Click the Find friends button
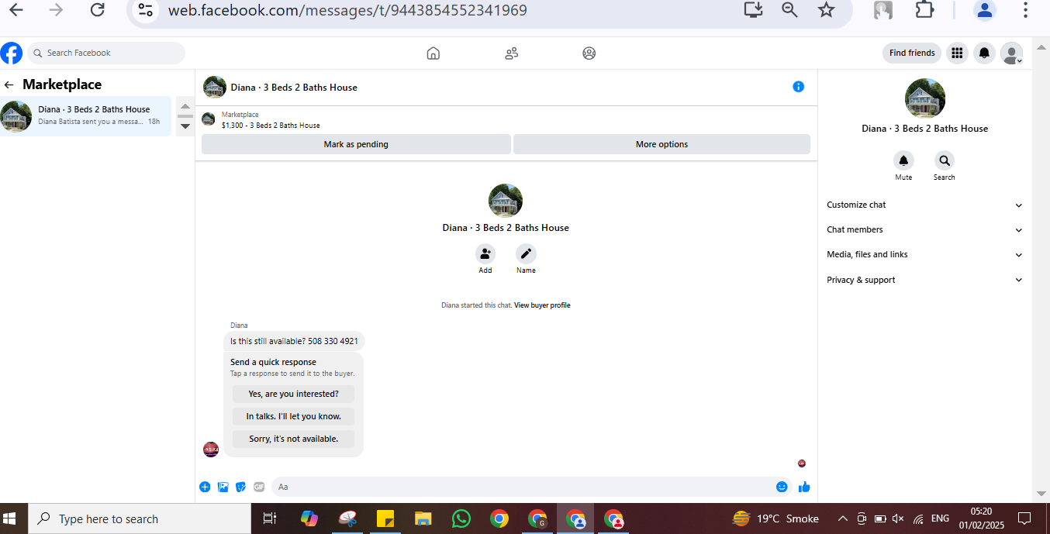Viewport: 1050px width, 534px height. click(x=912, y=53)
